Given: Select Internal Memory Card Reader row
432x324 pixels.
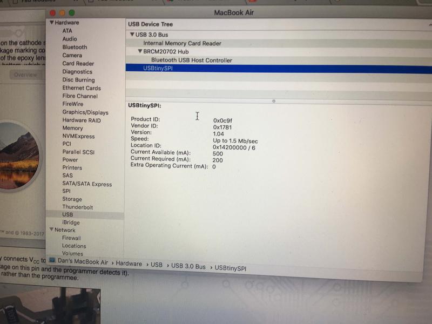Looking at the screenshot, I should click(279, 43).
